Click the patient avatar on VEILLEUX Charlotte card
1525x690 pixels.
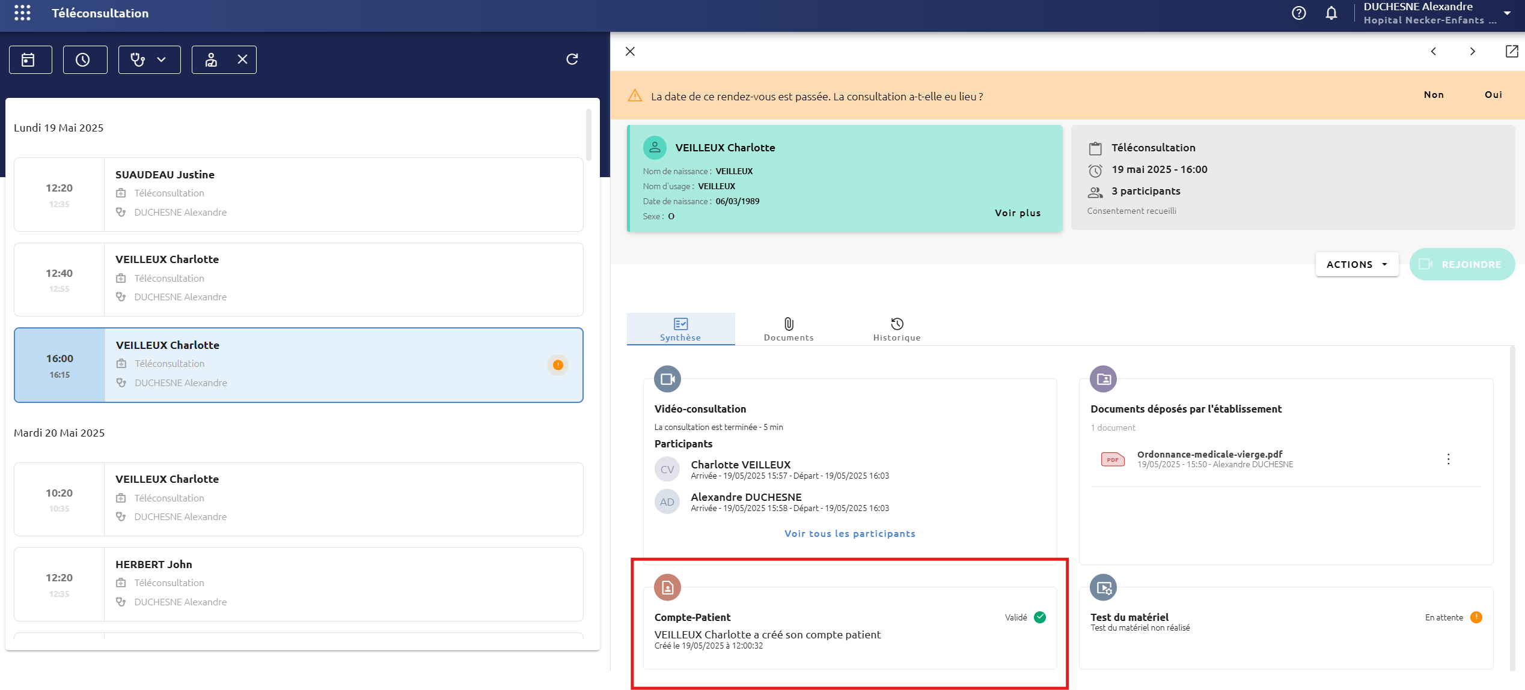(655, 148)
